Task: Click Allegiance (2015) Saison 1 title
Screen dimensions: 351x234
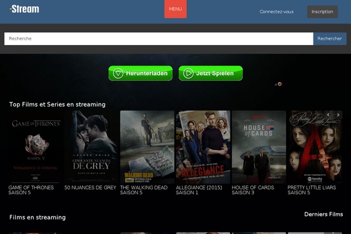Action: [x=199, y=190]
